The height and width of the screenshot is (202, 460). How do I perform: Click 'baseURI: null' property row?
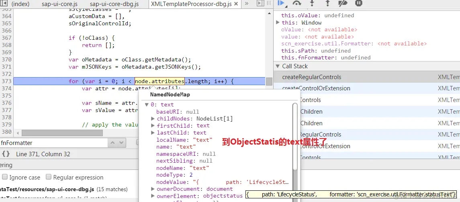pyautogui.click(x=178, y=112)
